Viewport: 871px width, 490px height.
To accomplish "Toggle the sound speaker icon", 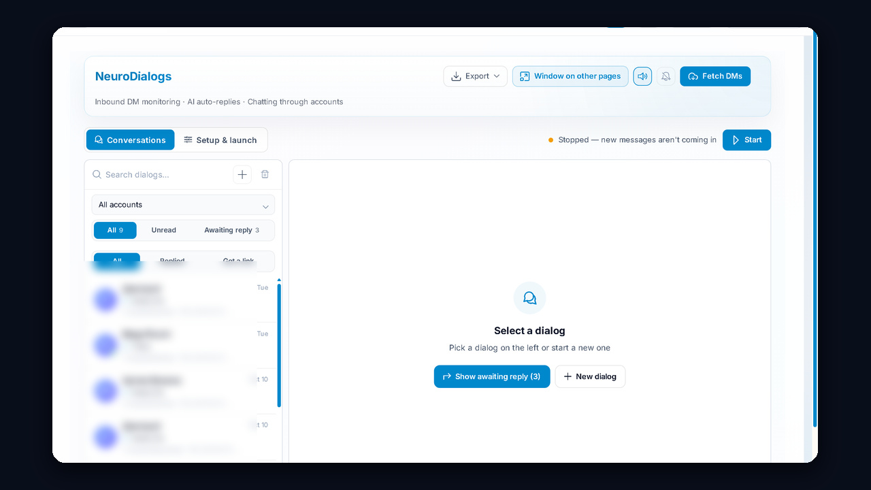I will [642, 76].
